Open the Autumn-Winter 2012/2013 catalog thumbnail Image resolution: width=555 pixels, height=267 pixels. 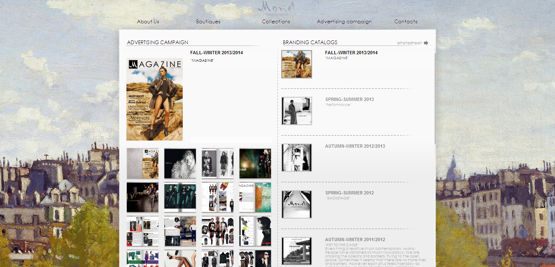click(x=297, y=158)
